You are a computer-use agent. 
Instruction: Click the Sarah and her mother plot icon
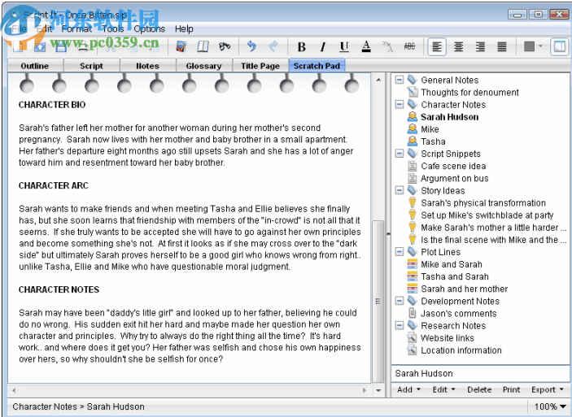[413, 289]
